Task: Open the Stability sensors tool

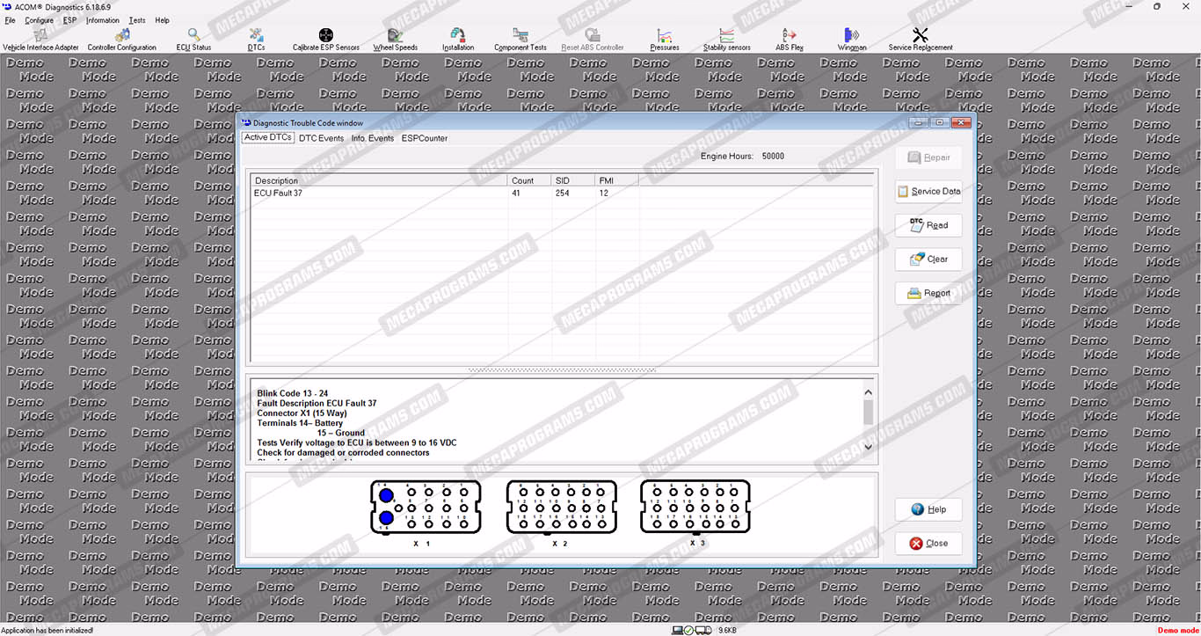Action: (727, 40)
